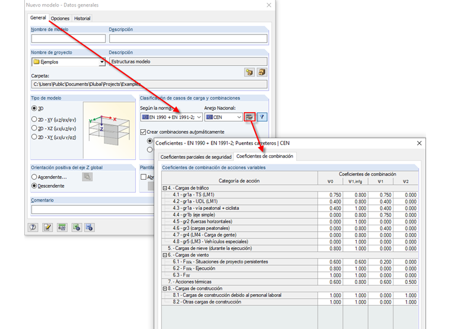Click the Comentario input field

tap(93, 209)
